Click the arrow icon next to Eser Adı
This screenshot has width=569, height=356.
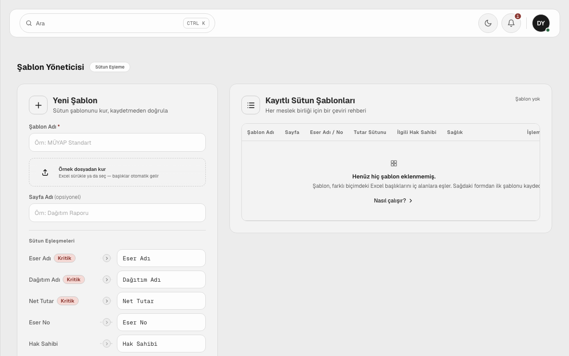(x=107, y=258)
